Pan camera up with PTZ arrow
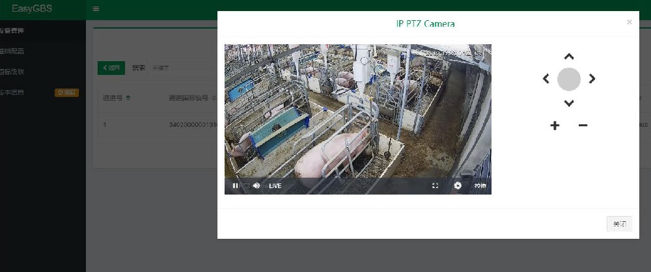651x272 pixels. [569, 57]
